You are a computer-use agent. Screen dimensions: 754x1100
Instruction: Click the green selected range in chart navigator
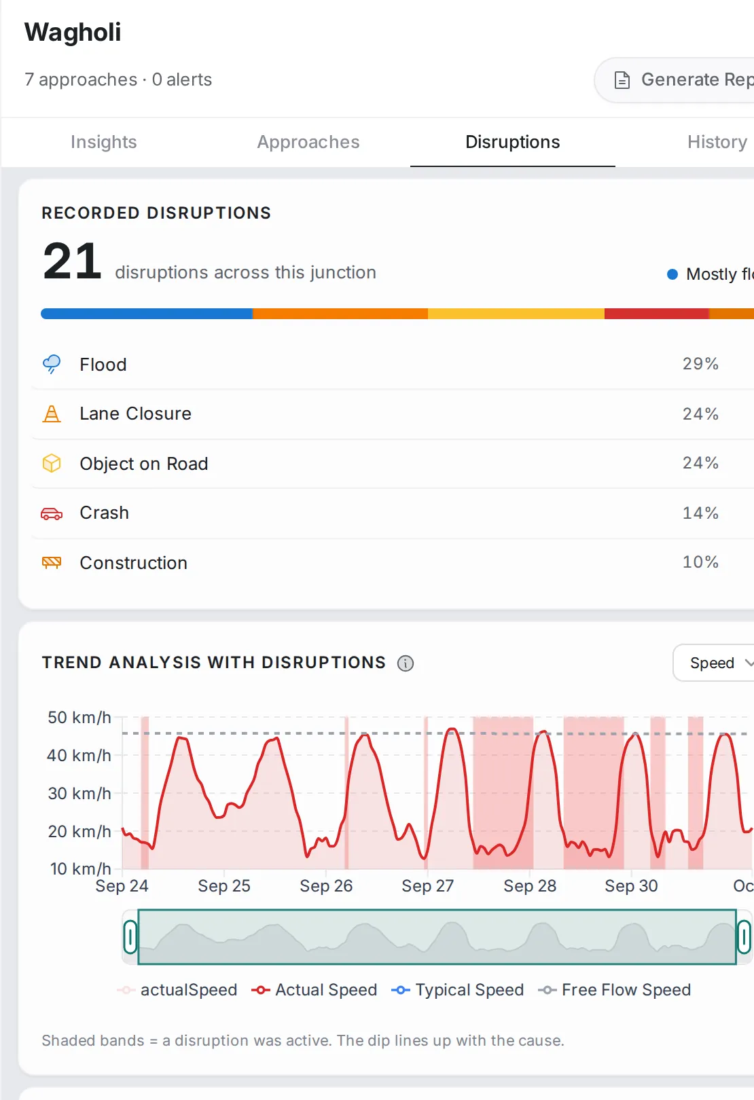click(437, 937)
